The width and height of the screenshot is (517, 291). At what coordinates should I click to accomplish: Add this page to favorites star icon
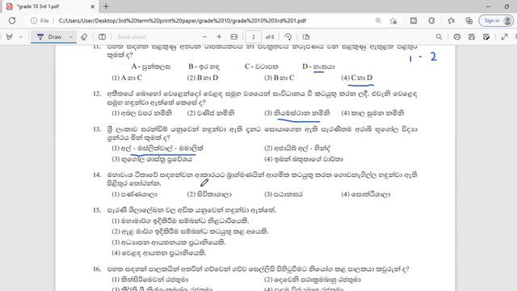click(x=393, y=21)
